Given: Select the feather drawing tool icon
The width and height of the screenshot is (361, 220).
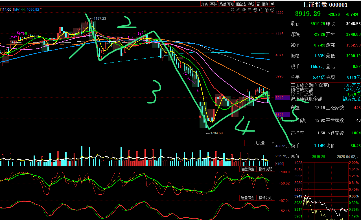Looking at the screenshot, I should click(238, 10).
